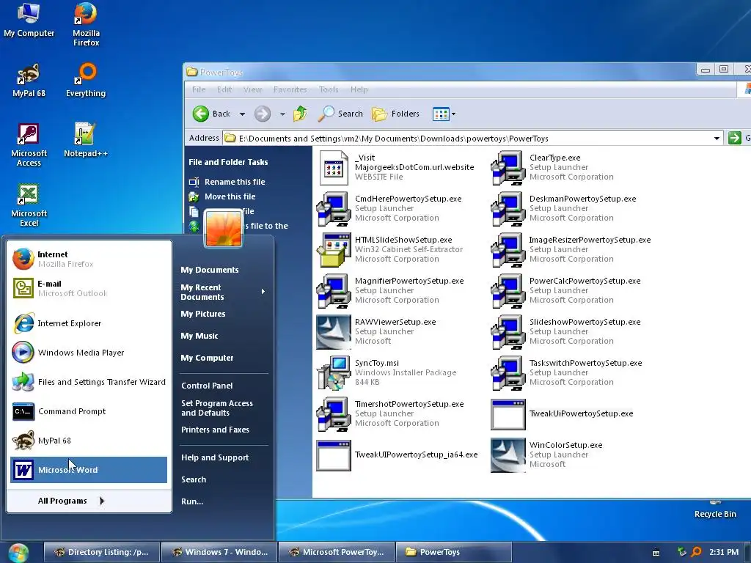Switch to Directory Listing taskbar button
The image size is (751, 563).
(101, 552)
